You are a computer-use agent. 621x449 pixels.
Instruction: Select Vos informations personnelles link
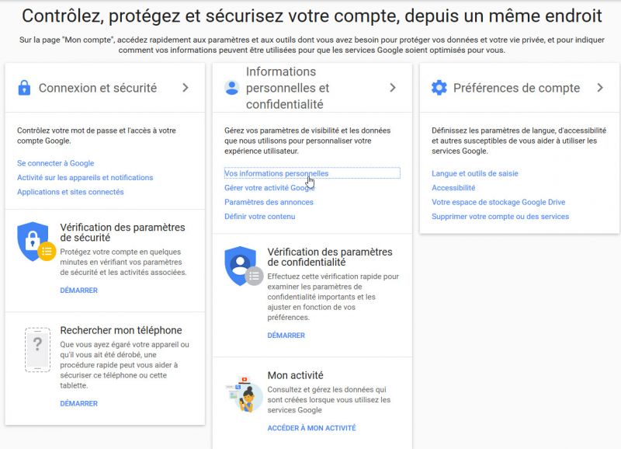[276, 173]
